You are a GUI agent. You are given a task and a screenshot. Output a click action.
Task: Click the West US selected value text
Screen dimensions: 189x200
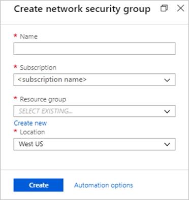(31, 144)
